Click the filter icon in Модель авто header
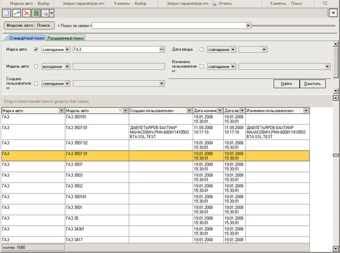340x253 pixels. click(119, 110)
